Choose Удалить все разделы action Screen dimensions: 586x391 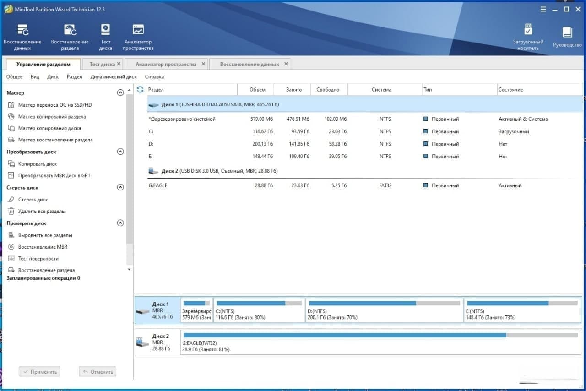click(37, 212)
